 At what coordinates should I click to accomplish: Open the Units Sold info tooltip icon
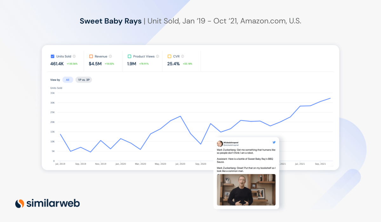(74, 56)
